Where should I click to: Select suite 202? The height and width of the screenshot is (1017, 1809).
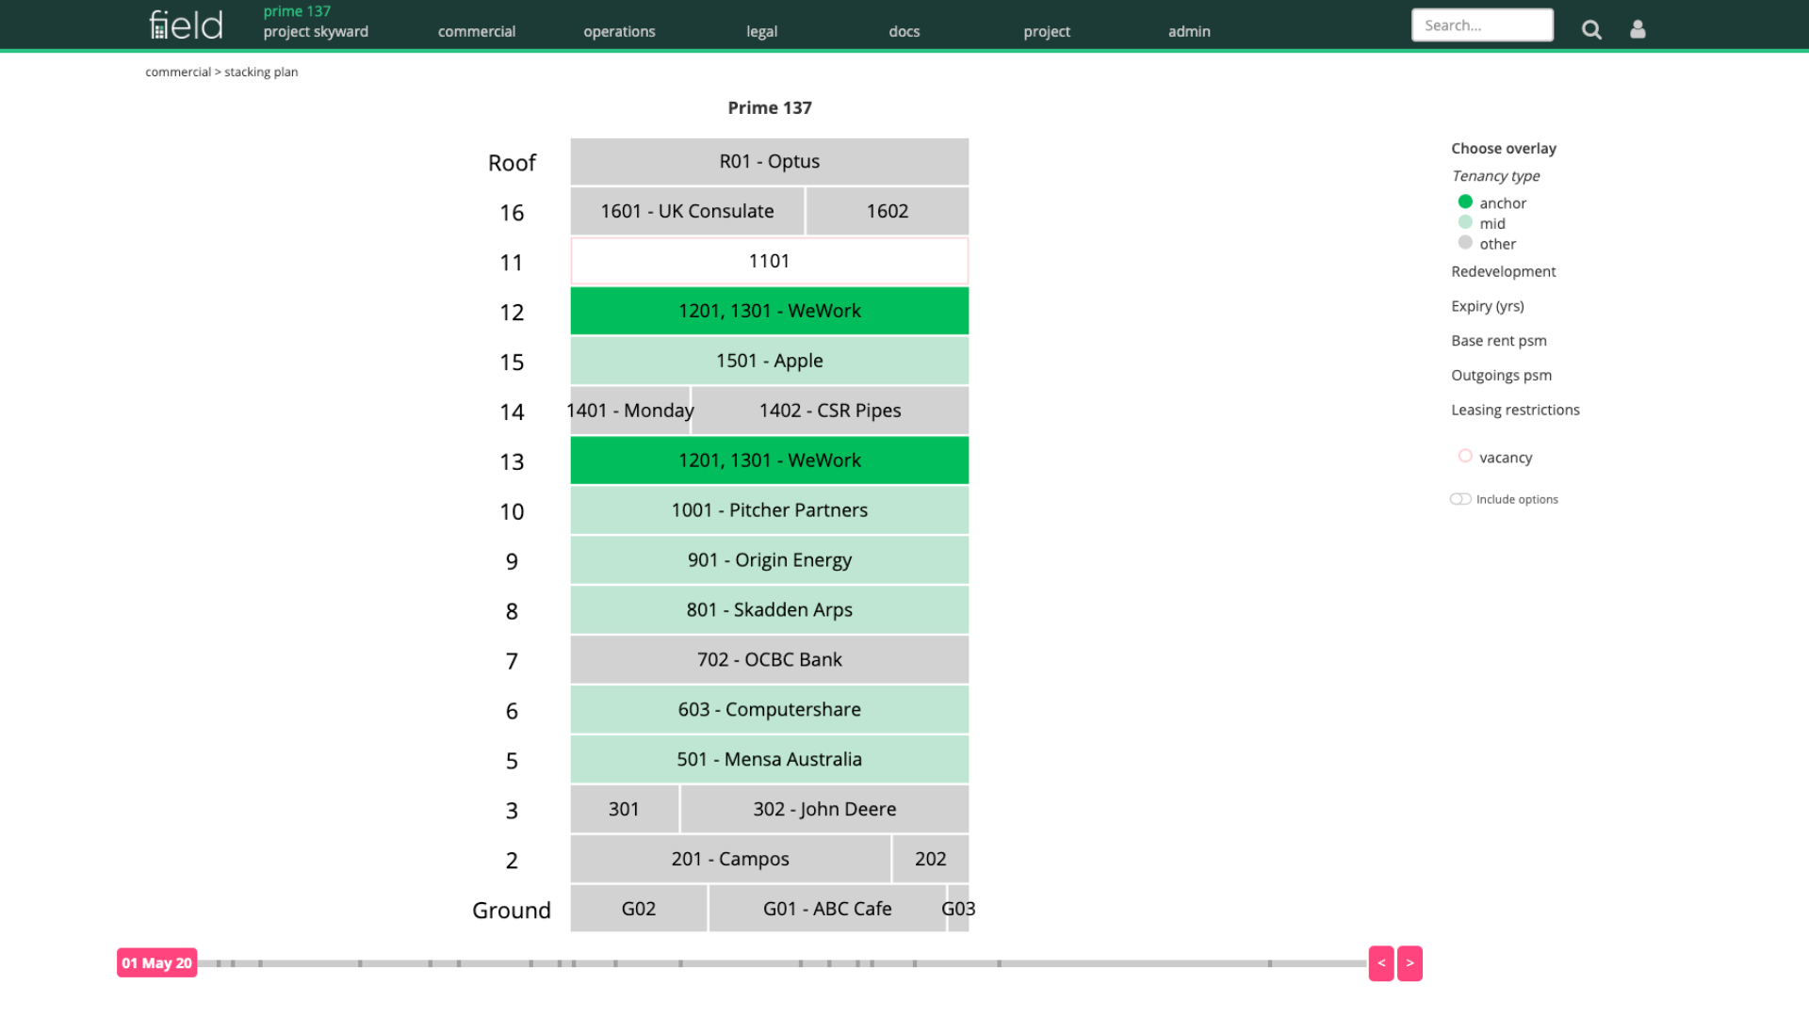coord(931,860)
